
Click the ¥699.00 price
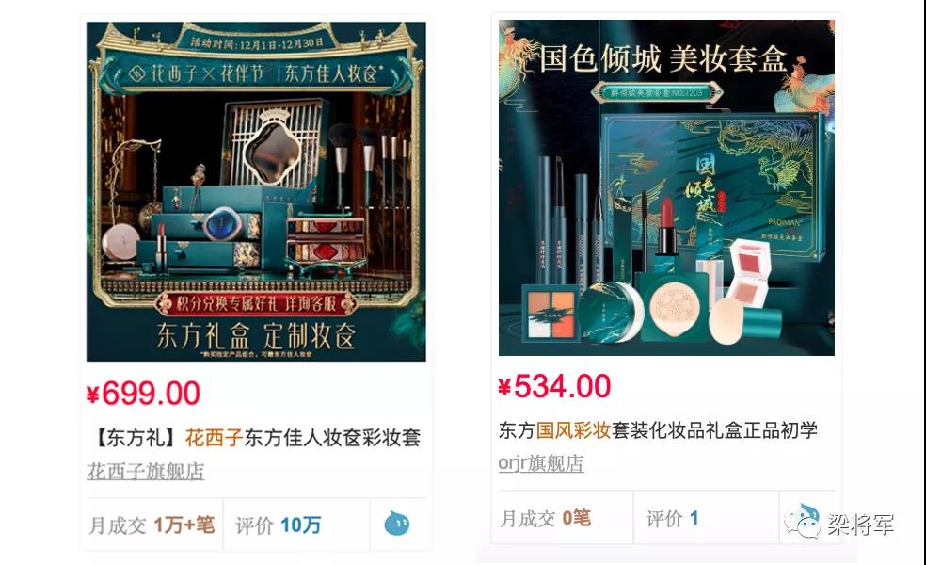pos(143,394)
